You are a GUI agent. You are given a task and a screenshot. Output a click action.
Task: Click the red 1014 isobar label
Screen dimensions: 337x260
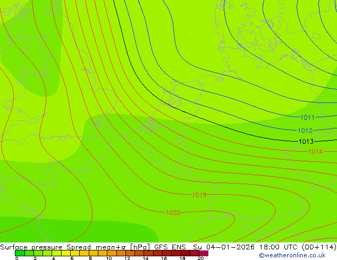click(316, 152)
